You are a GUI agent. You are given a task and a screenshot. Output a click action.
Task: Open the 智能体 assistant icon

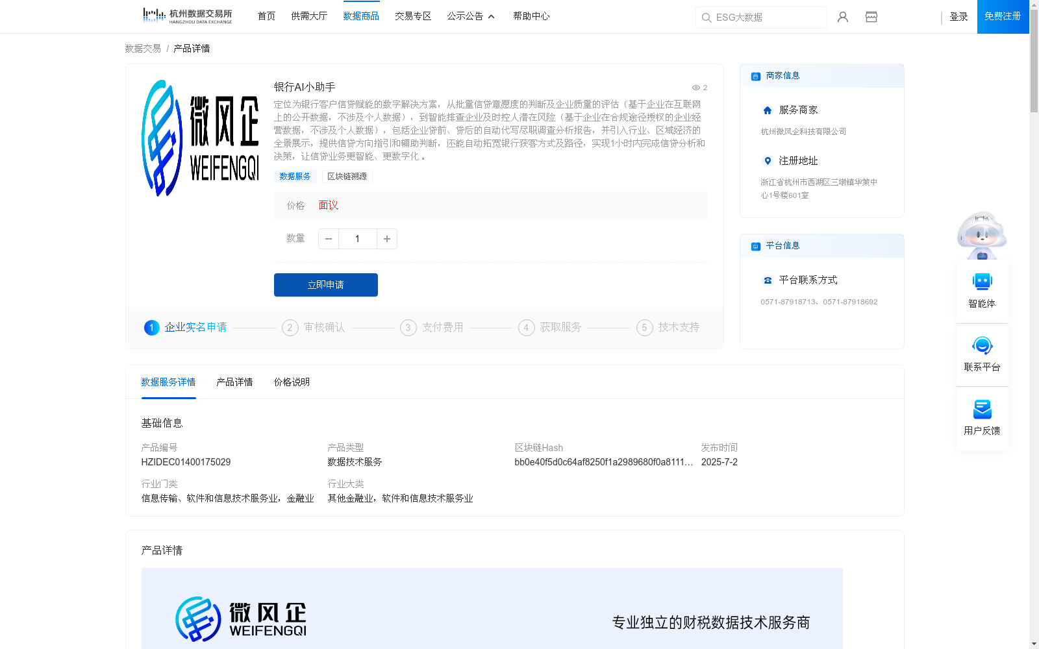[x=982, y=282]
